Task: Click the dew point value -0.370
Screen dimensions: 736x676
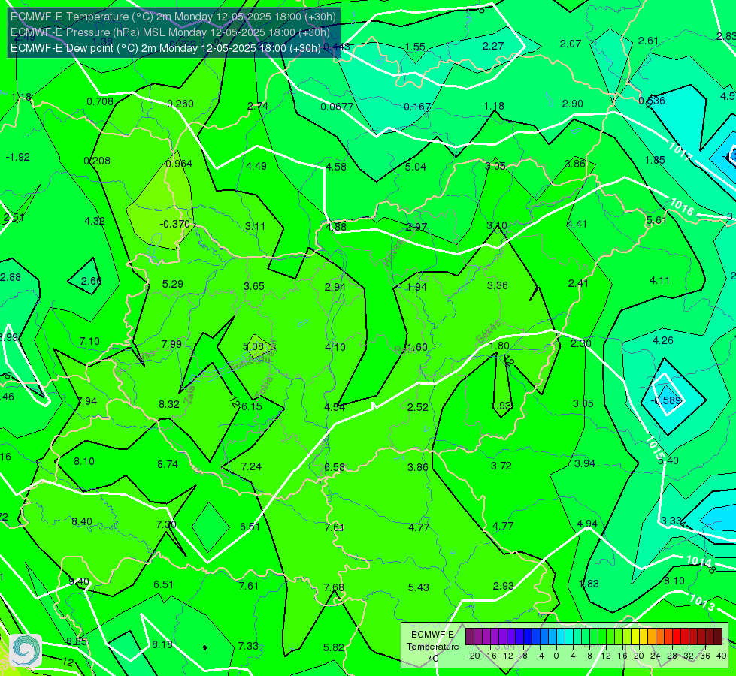Action: pyautogui.click(x=174, y=224)
